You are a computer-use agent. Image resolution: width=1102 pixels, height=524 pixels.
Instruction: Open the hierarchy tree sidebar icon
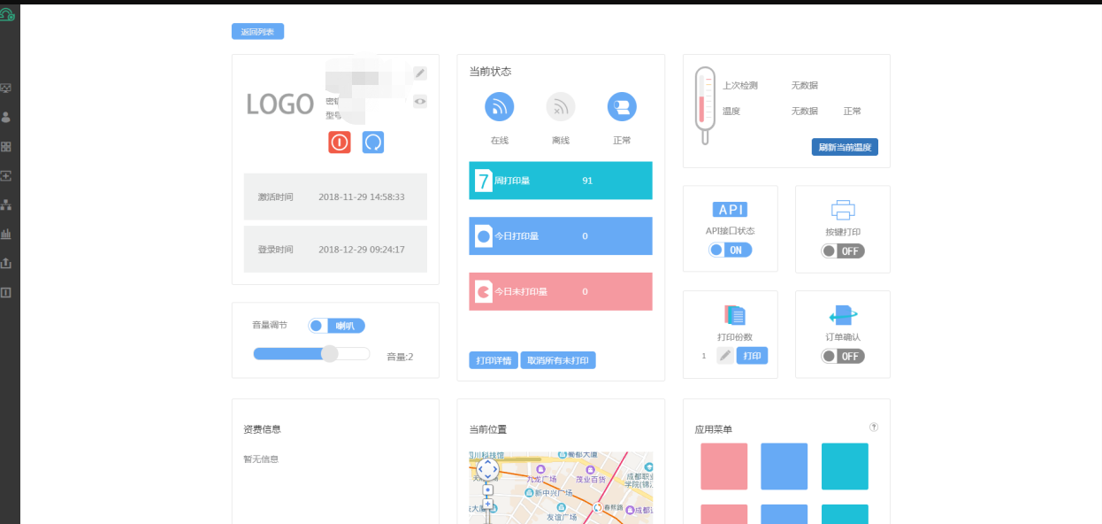(6, 204)
